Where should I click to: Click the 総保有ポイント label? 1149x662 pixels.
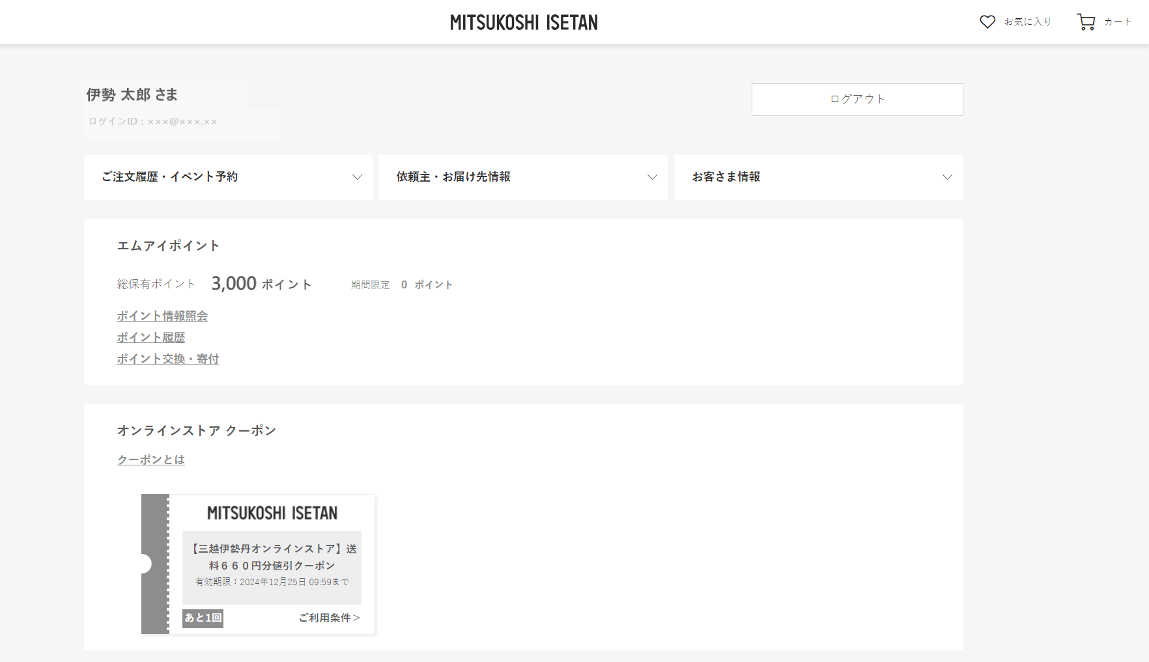click(156, 284)
